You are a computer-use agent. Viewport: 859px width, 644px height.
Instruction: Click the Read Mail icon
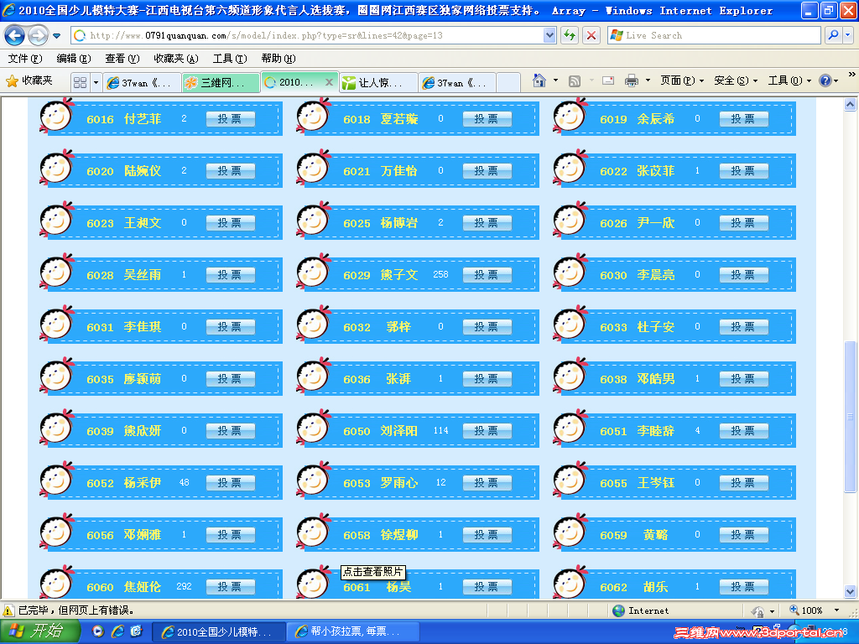click(607, 80)
